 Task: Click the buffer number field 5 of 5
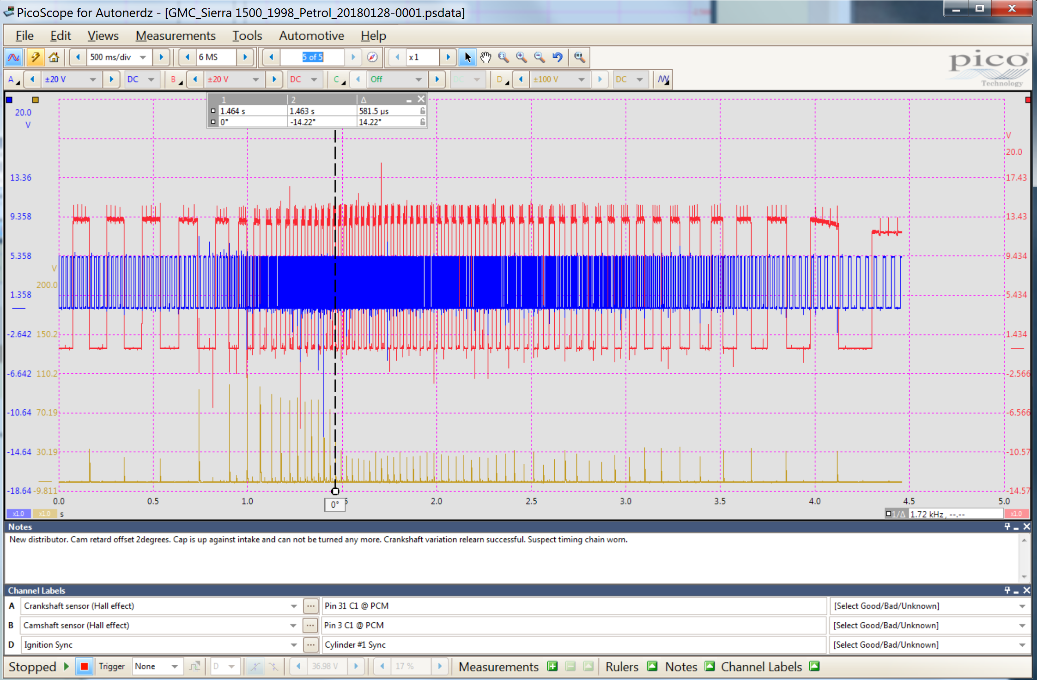tap(313, 57)
